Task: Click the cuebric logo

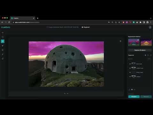Action: (x=6, y=27)
